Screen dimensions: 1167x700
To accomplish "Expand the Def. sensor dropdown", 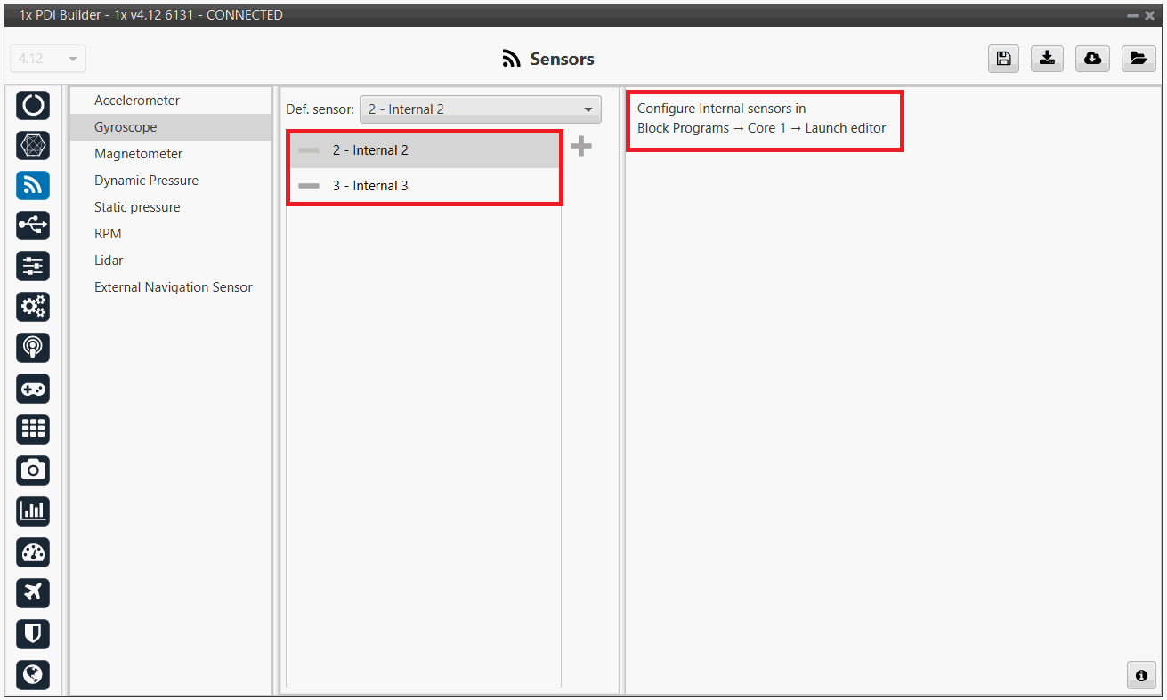I will [481, 109].
